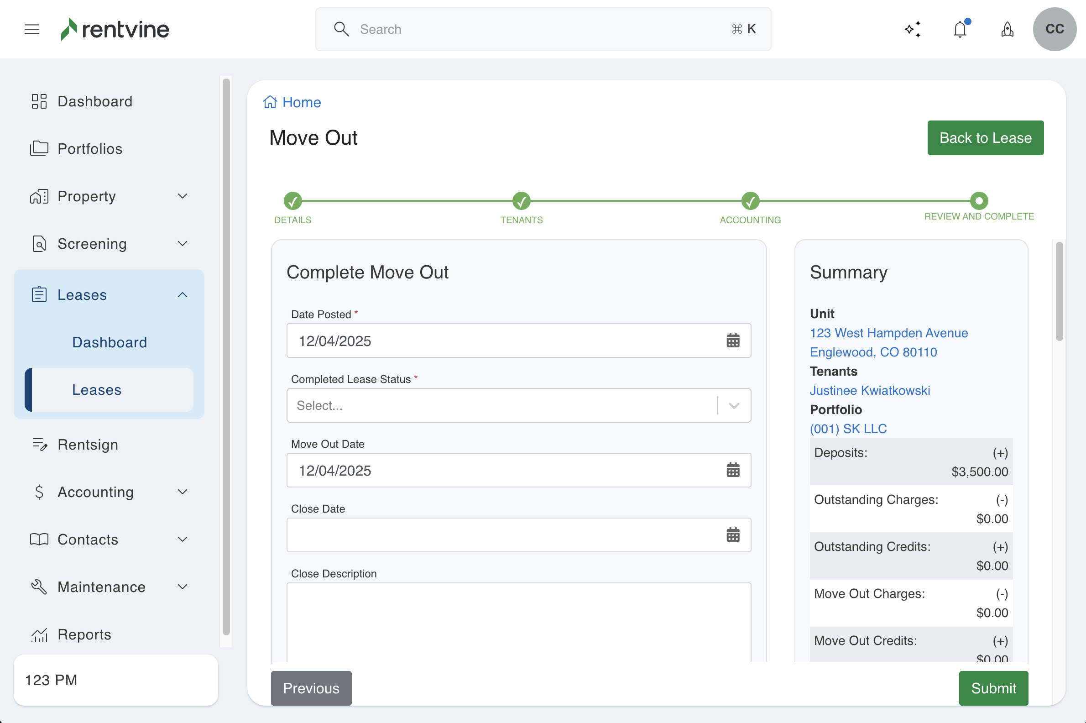The image size is (1086, 723).
Task: Click the rocket icon in header
Action: tap(1007, 29)
